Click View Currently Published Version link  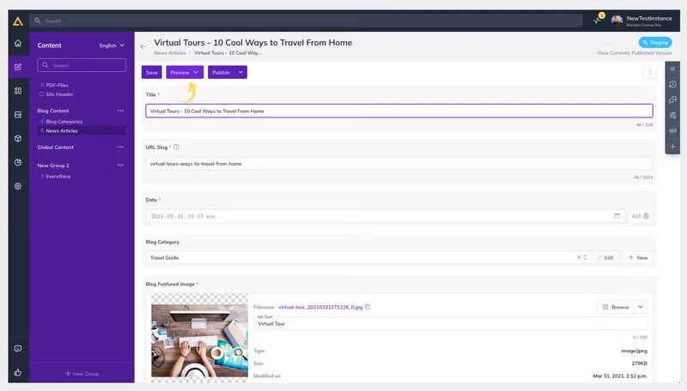[x=634, y=53]
